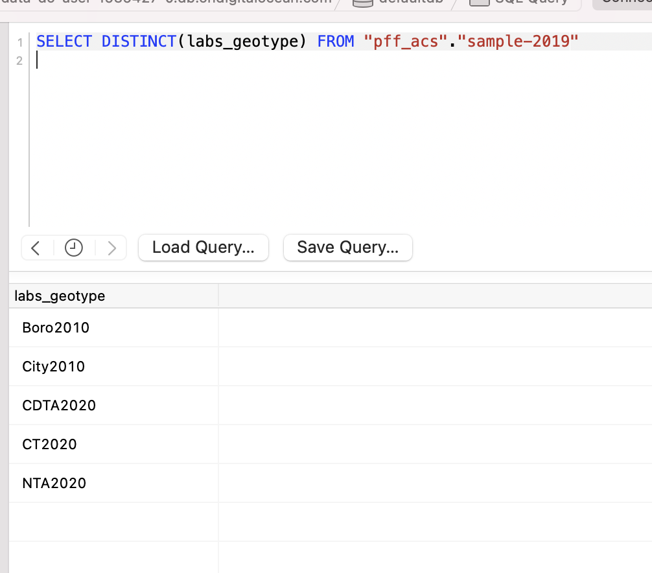This screenshot has width=652, height=573.
Task: Navigate forward using the right chevron icon
Action: [x=111, y=247]
